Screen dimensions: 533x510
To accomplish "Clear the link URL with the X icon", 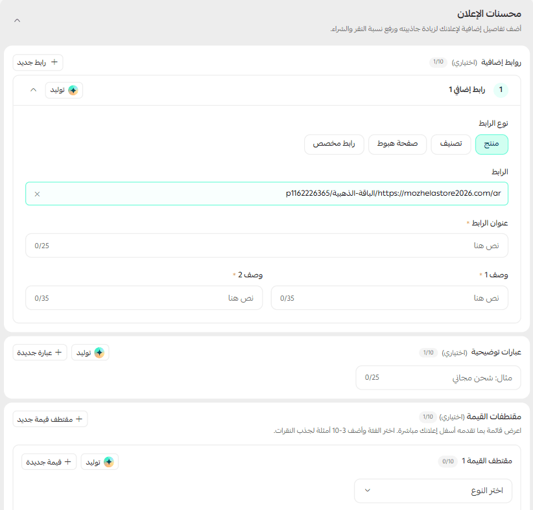I will [x=38, y=194].
